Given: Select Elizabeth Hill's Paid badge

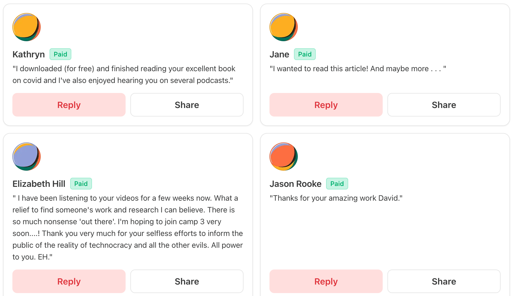Looking at the screenshot, I should pyautogui.click(x=81, y=184).
